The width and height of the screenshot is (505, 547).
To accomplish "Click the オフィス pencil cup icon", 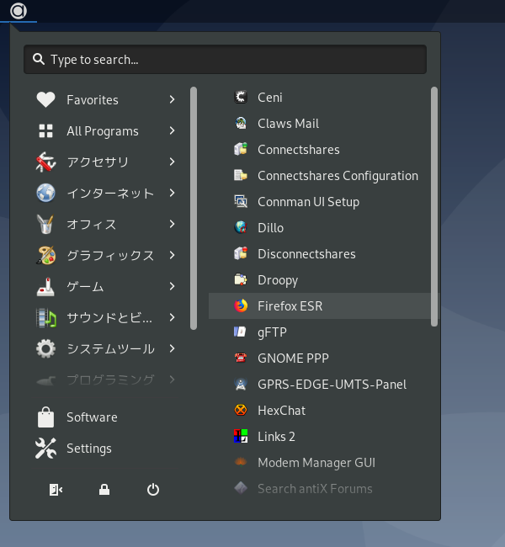I will (45, 224).
